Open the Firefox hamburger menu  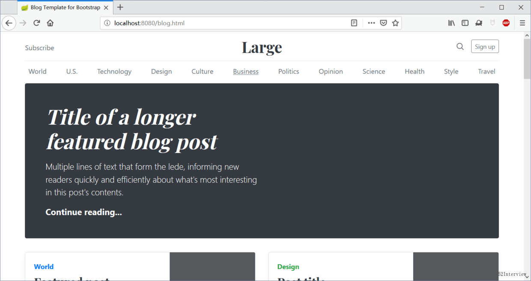click(522, 23)
